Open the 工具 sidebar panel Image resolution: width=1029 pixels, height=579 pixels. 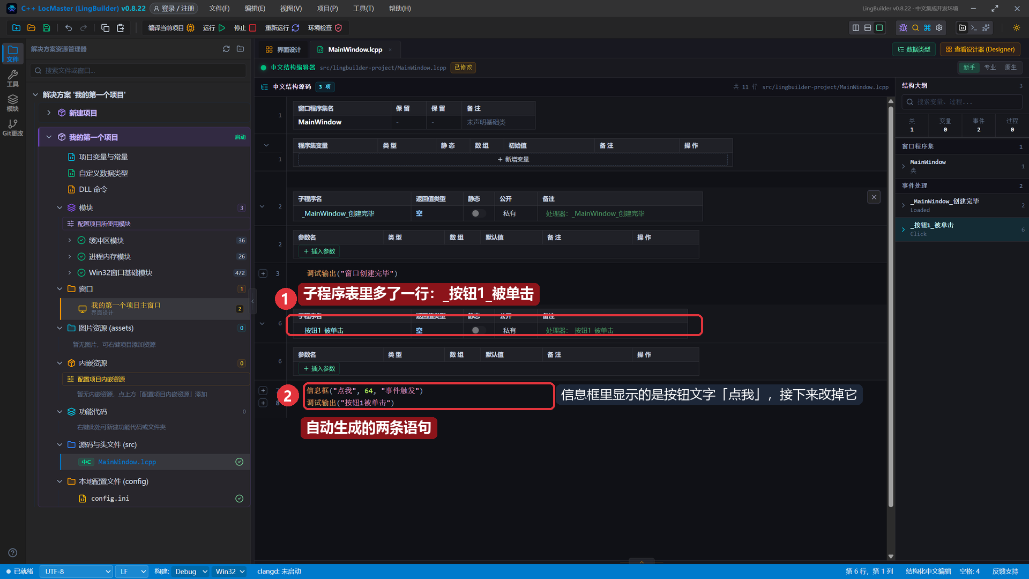[x=13, y=78]
